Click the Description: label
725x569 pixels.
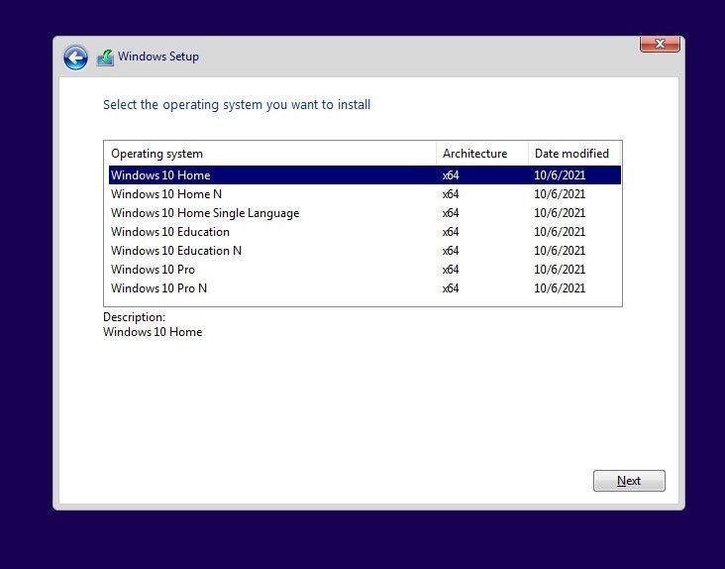tap(134, 317)
